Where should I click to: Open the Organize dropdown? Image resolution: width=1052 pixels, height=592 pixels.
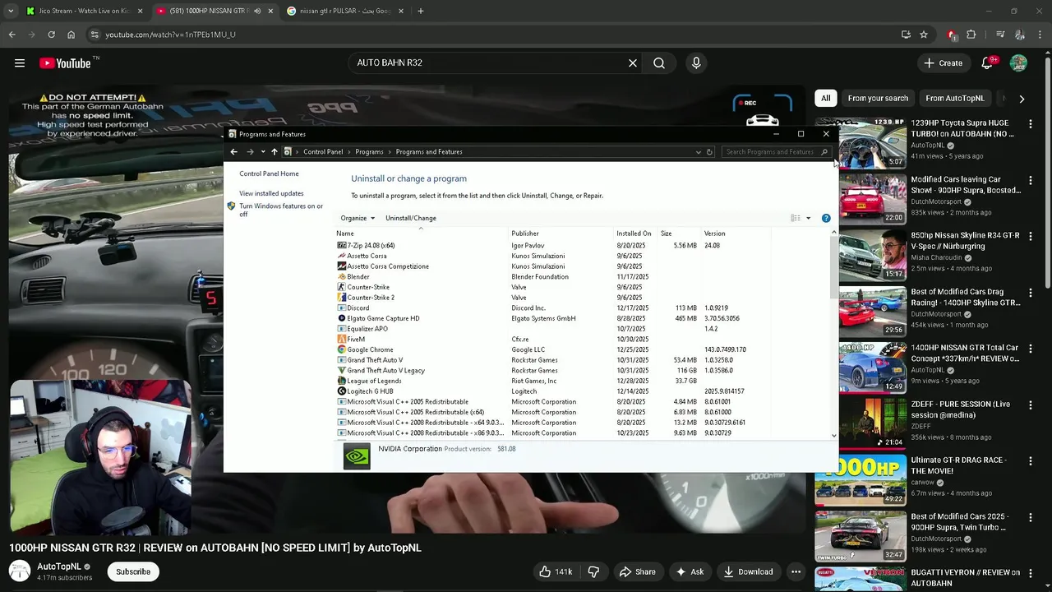(358, 218)
